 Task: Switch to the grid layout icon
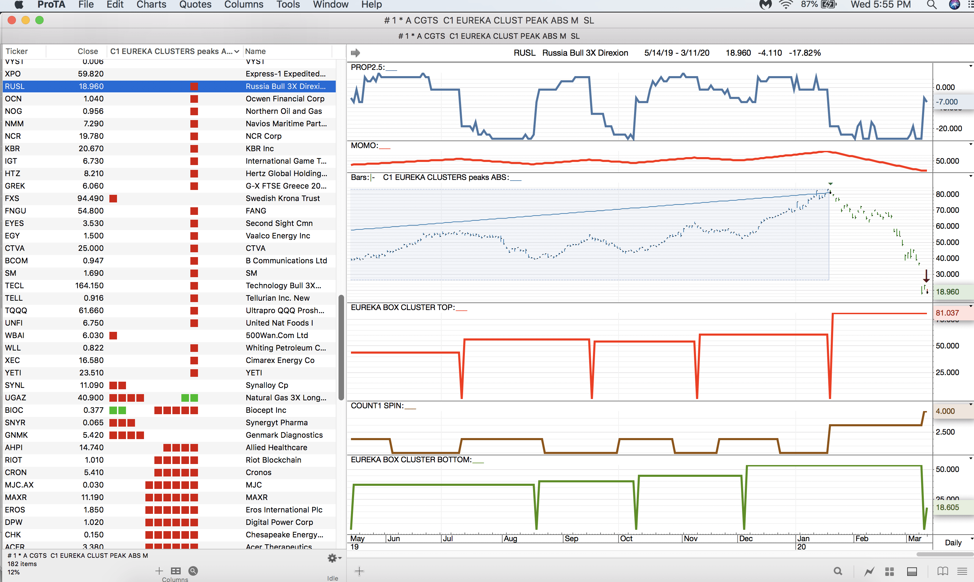(890, 571)
